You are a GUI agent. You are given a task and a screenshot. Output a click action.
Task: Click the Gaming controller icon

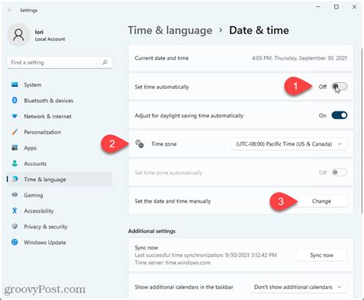point(15,195)
